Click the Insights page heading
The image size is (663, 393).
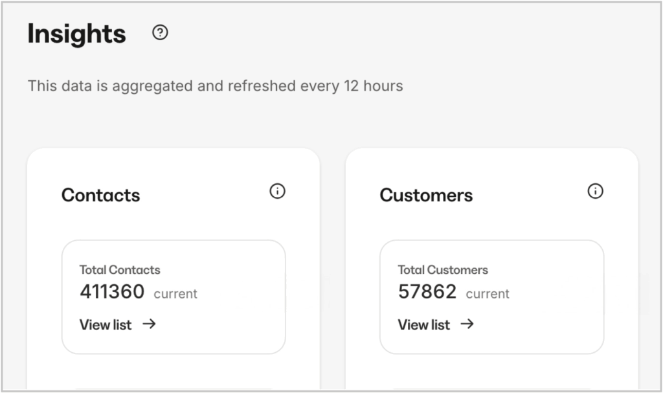76,34
